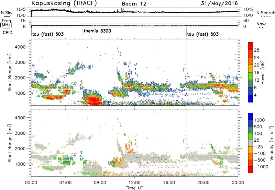Viewport: 275px width, 190px height.
Task: Click the date 31/May/2016
Action: pos(219,3)
